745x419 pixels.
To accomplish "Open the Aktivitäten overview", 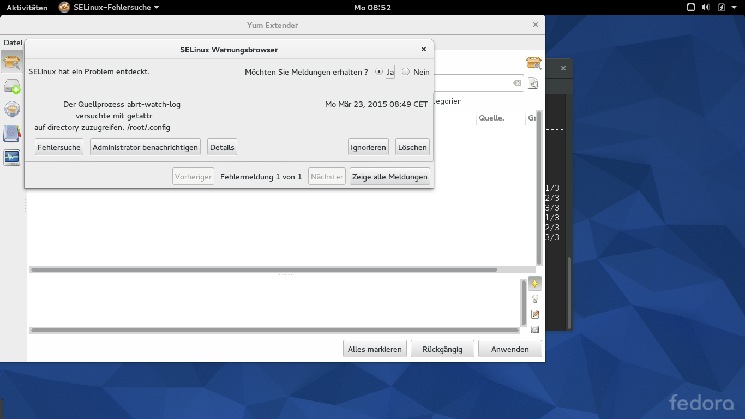I will (x=27, y=8).
